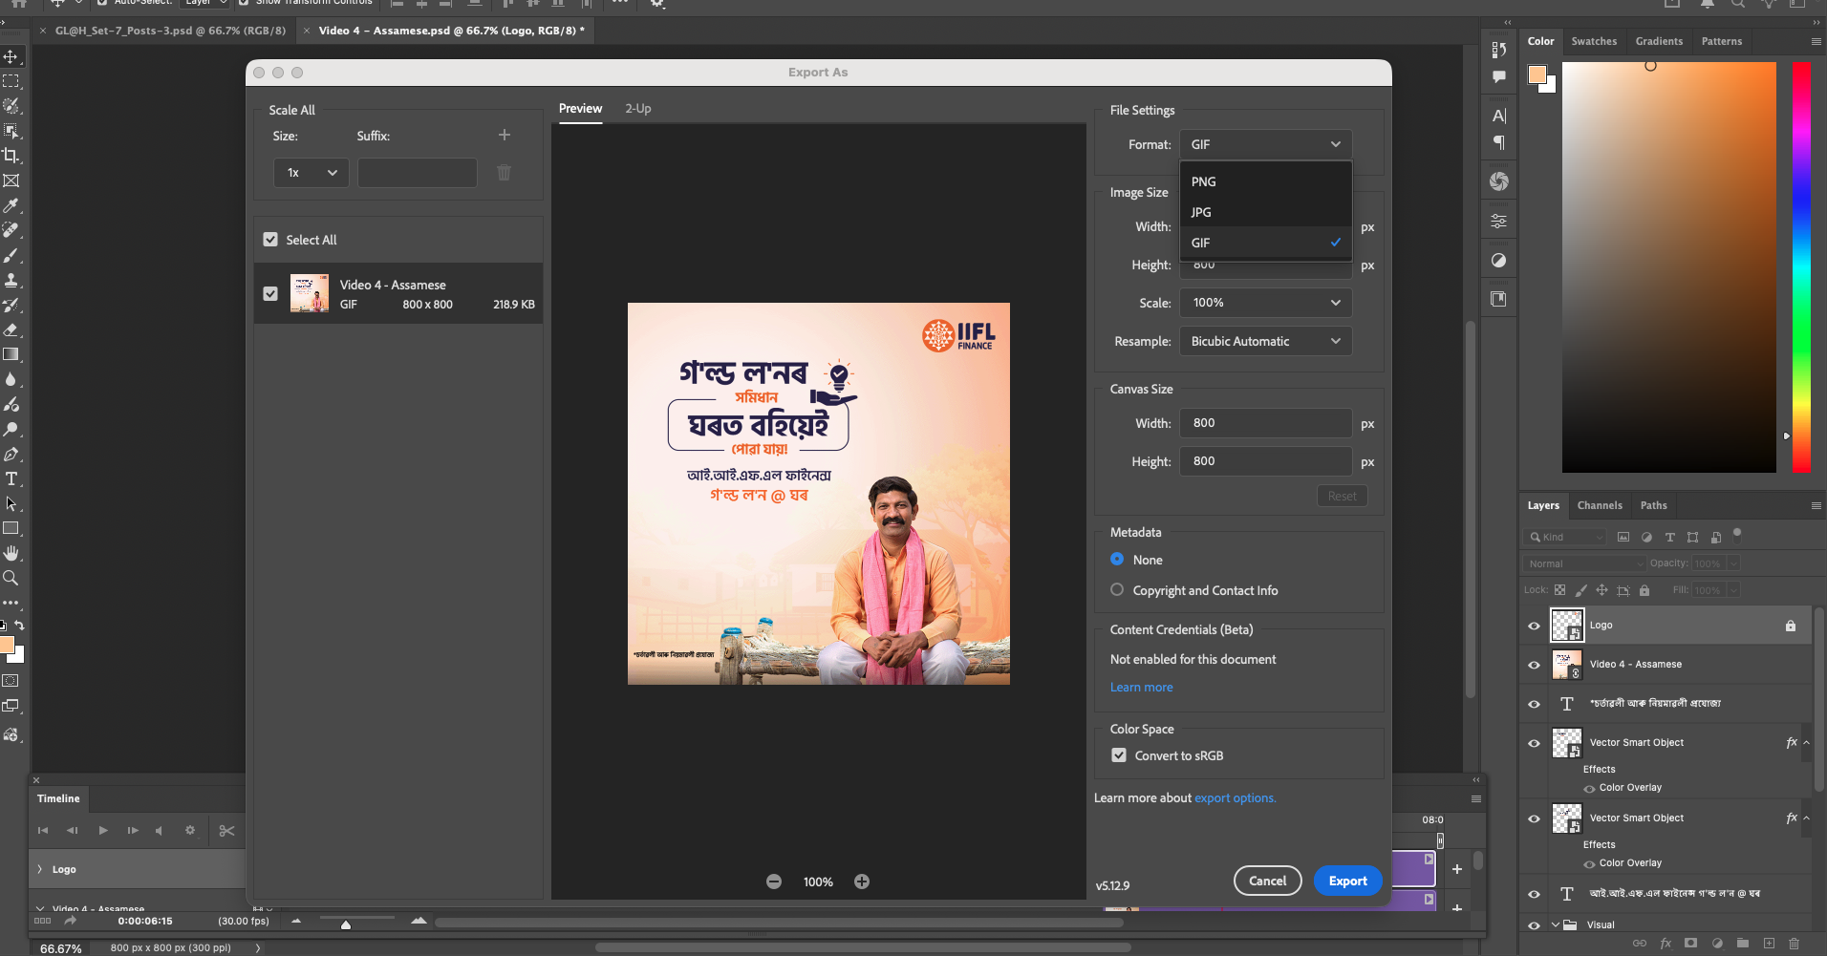Click the Canvas Size Width input field

1265,423
